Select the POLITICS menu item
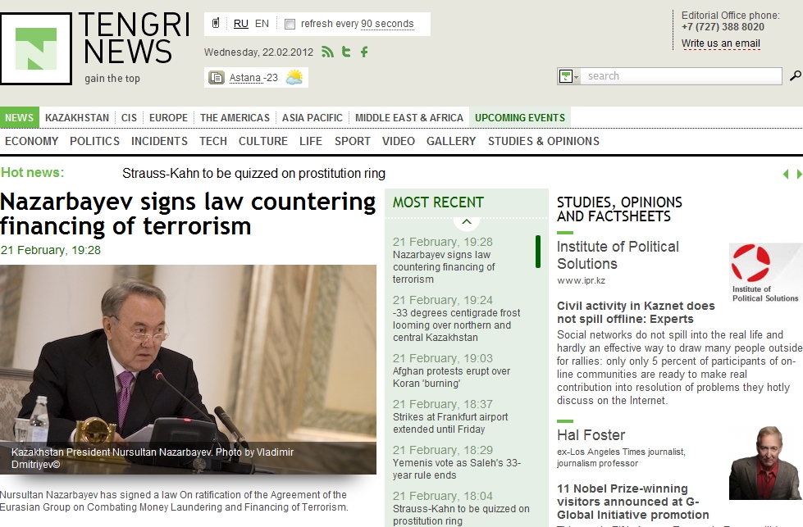 click(x=95, y=141)
